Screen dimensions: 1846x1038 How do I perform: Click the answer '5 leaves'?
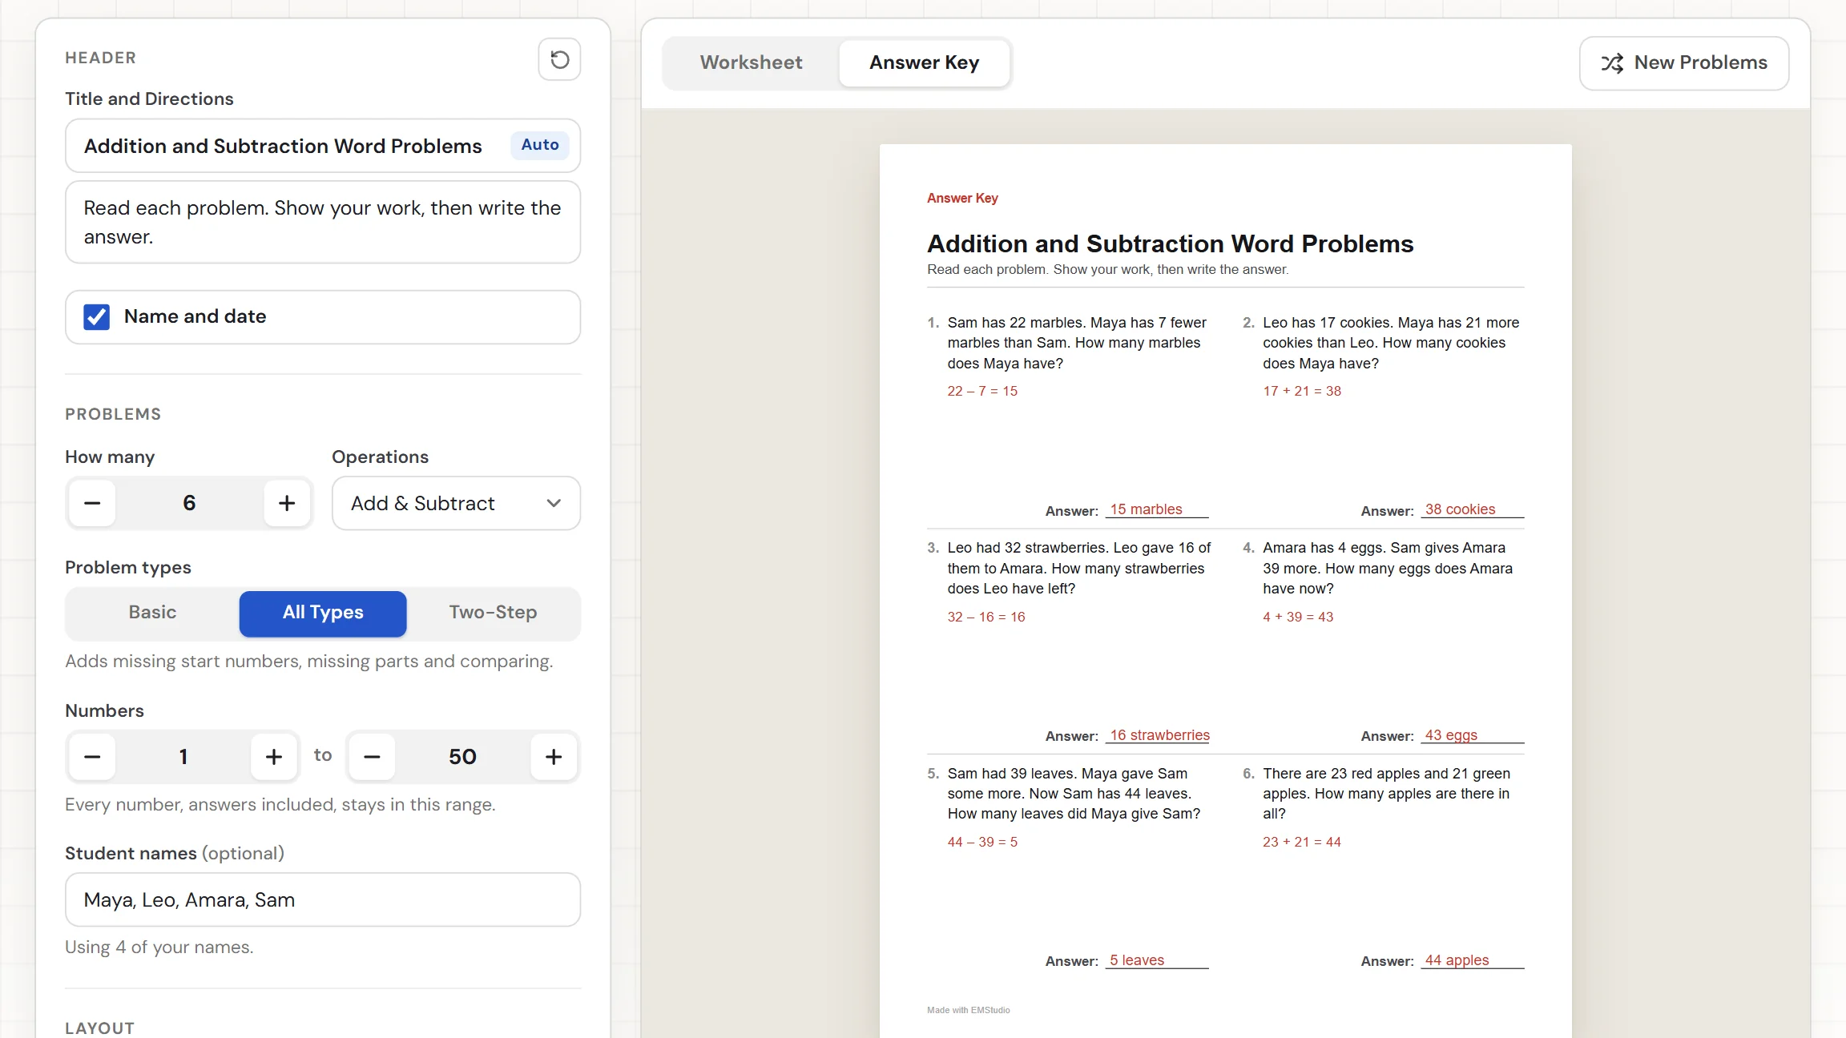pos(1137,960)
